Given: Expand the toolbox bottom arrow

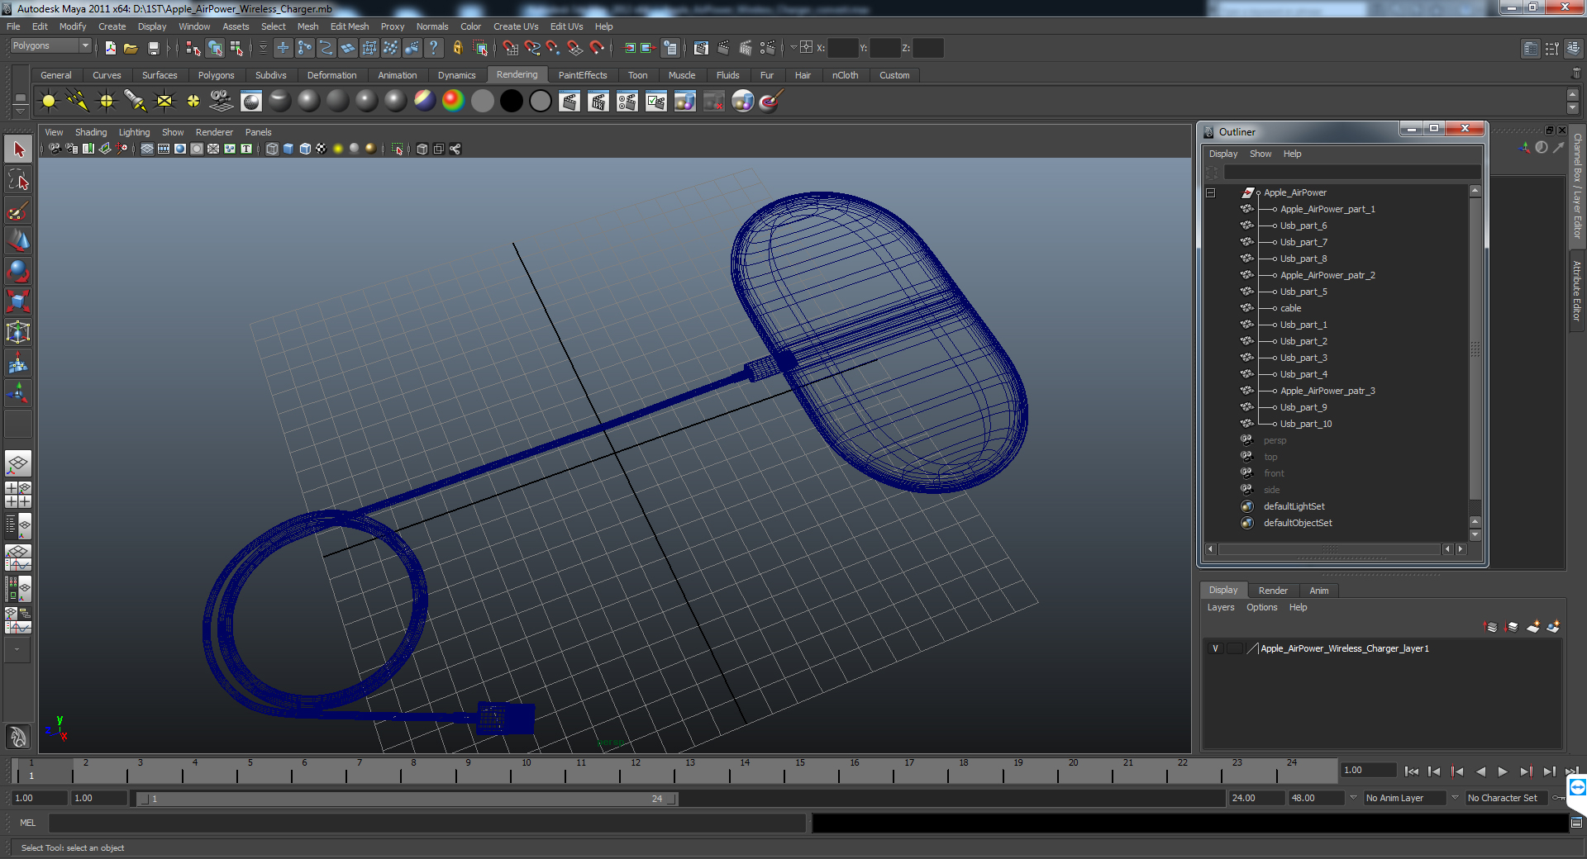Looking at the screenshot, I should coord(17,650).
